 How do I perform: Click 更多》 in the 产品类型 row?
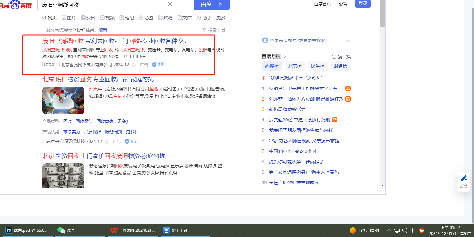coord(123,121)
